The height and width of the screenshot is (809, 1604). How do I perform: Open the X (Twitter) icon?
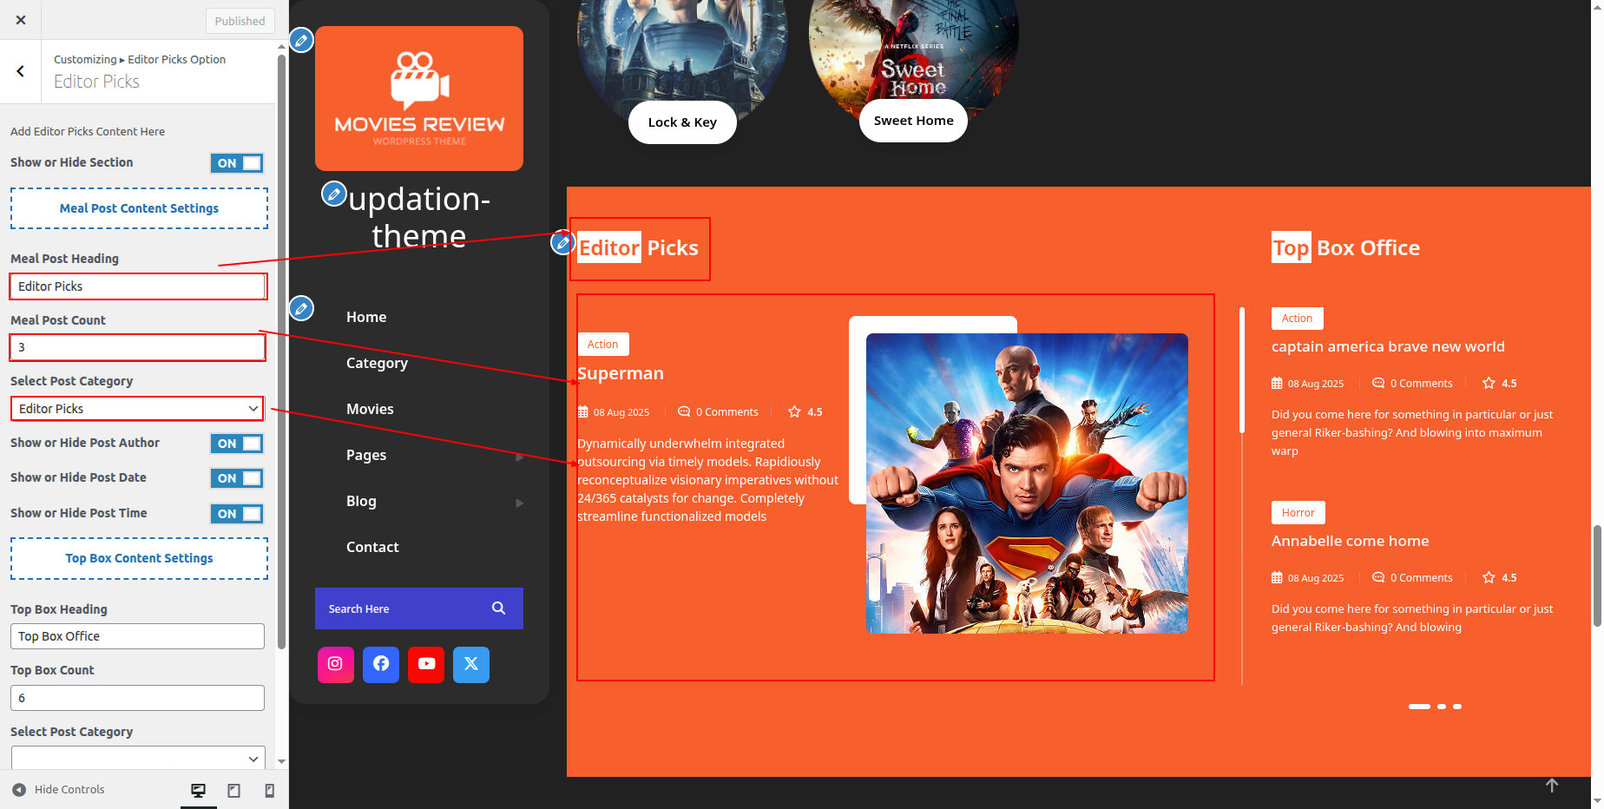(x=471, y=664)
